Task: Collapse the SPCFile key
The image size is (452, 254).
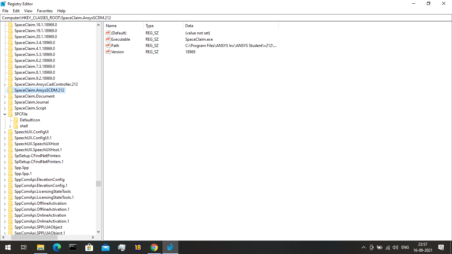Action: (x=5, y=114)
